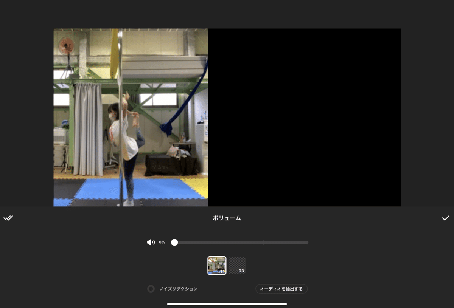Tap the iOS home indicator bar
Screen dimensions: 454x308
click(227, 304)
